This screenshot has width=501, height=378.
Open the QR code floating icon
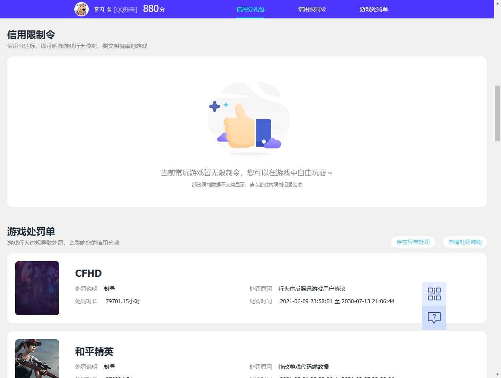(434, 294)
